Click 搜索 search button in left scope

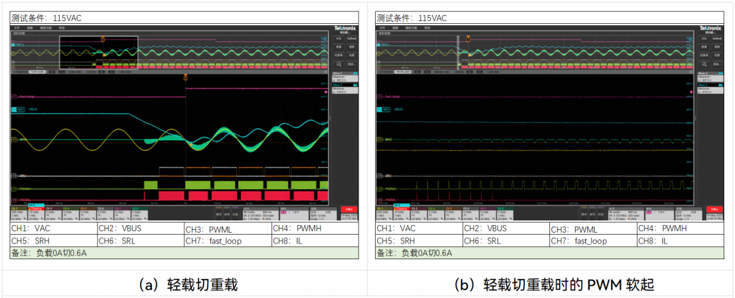click(x=352, y=47)
